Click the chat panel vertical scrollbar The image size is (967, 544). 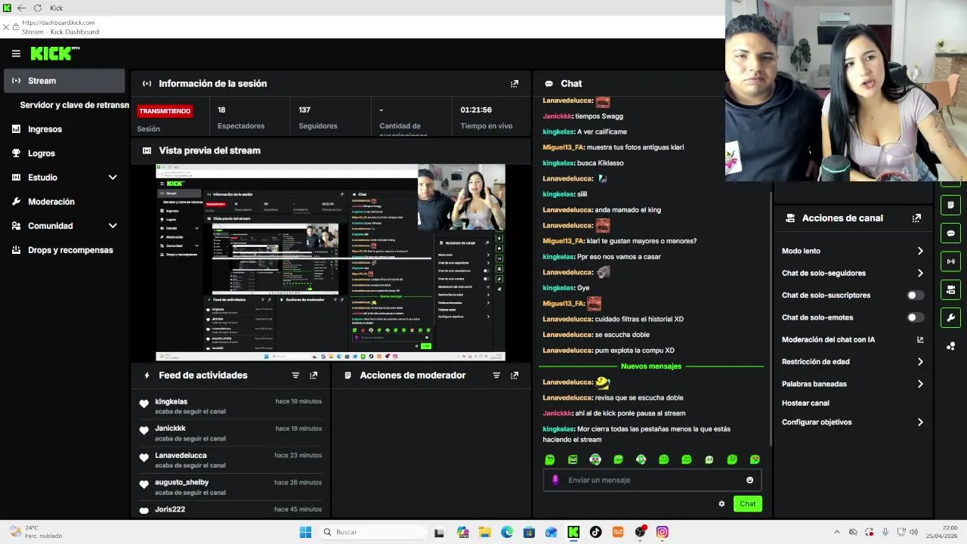(x=771, y=317)
